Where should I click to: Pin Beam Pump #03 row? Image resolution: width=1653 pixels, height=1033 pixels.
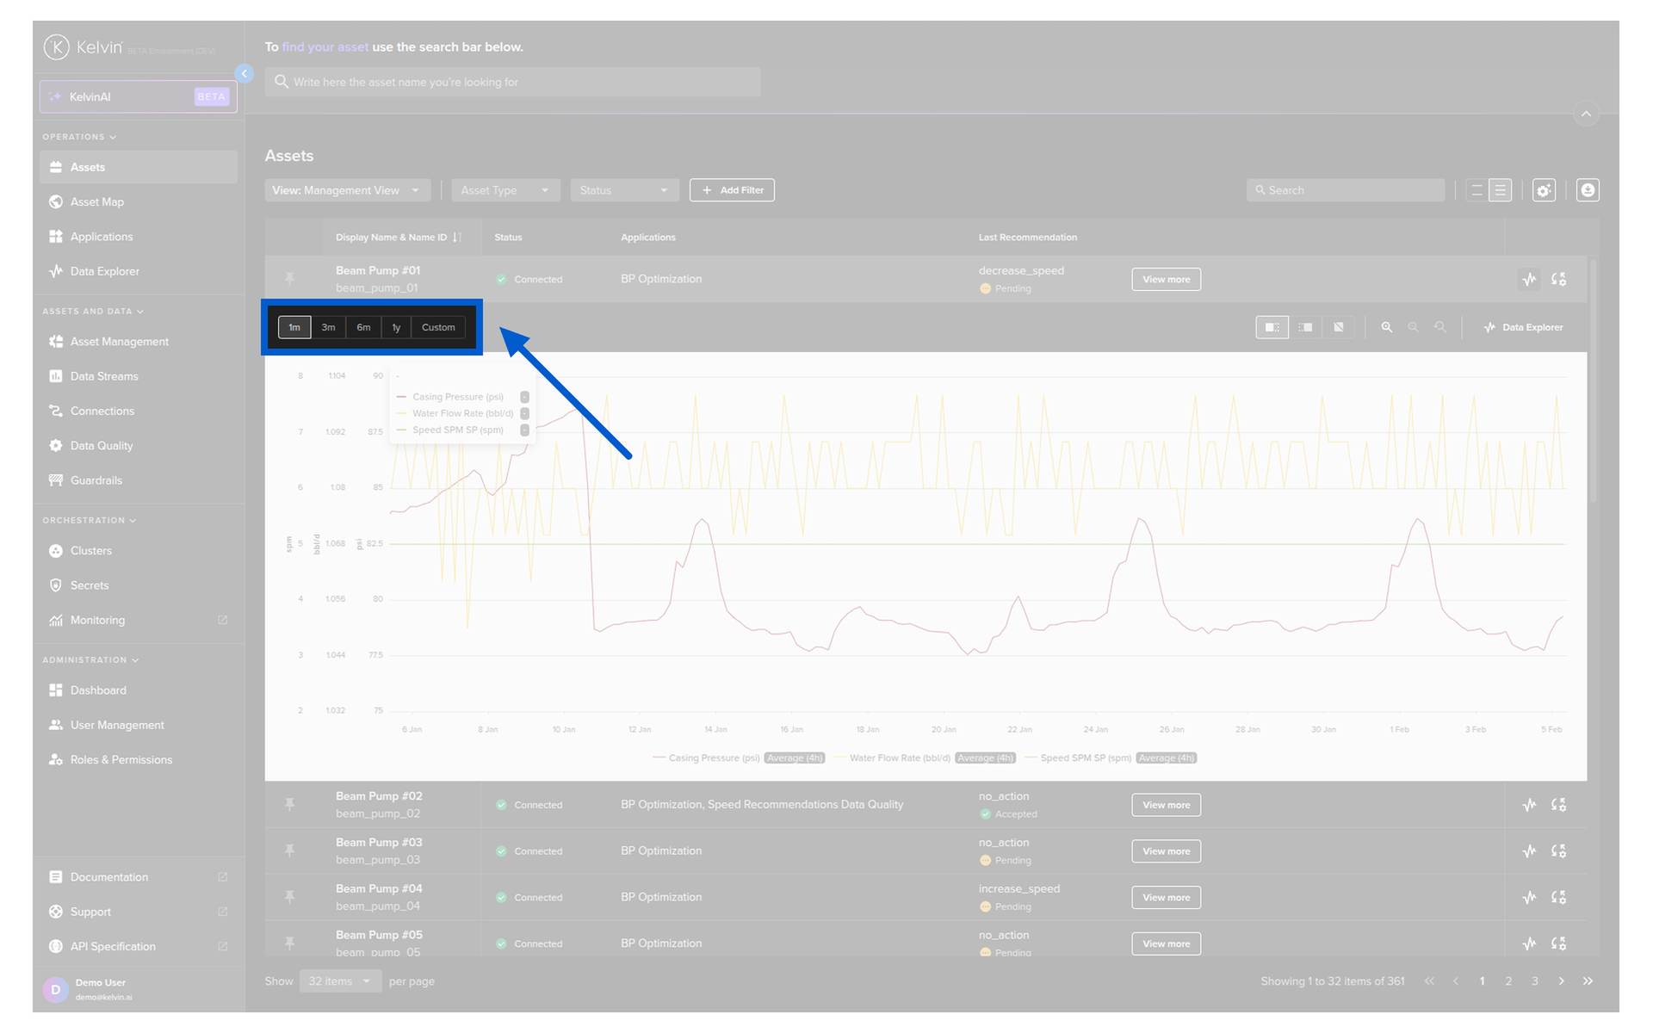[290, 851]
